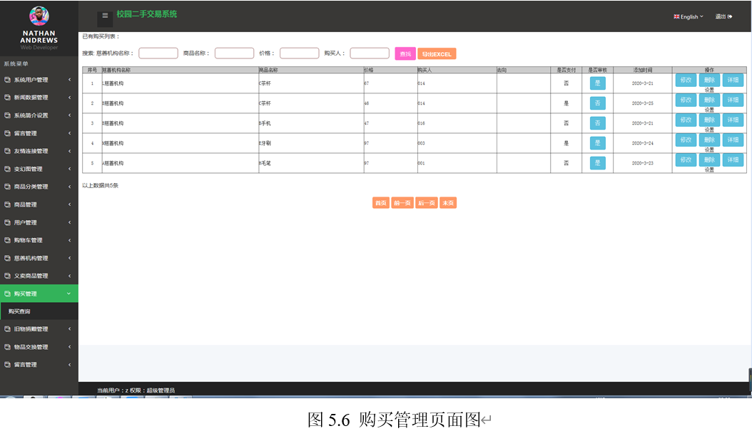Click the pink 查找 search button
Image resolution: width=752 pixels, height=436 pixels.
click(x=405, y=53)
